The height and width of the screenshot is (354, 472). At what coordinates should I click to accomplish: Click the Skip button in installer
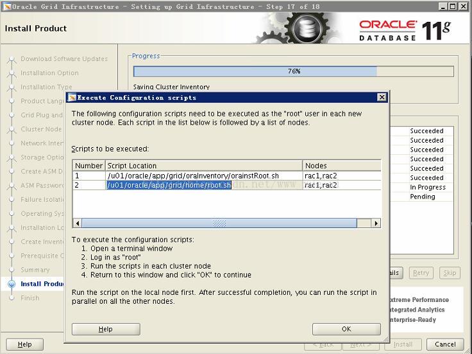[x=450, y=273]
